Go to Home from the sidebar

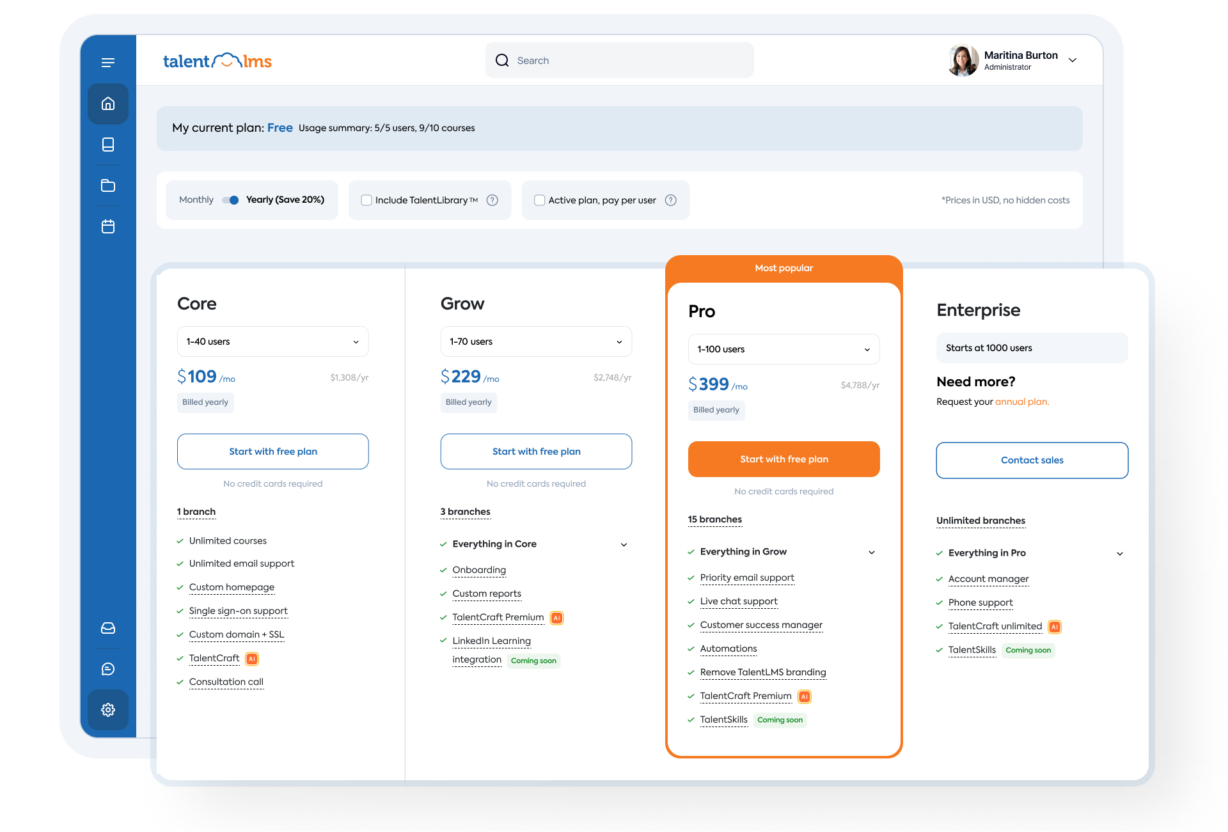(x=108, y=104)
